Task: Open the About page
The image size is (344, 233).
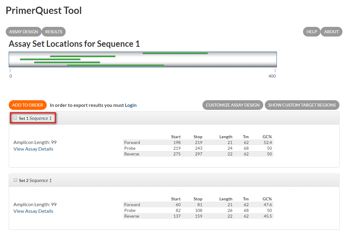Action: point(331,32)
